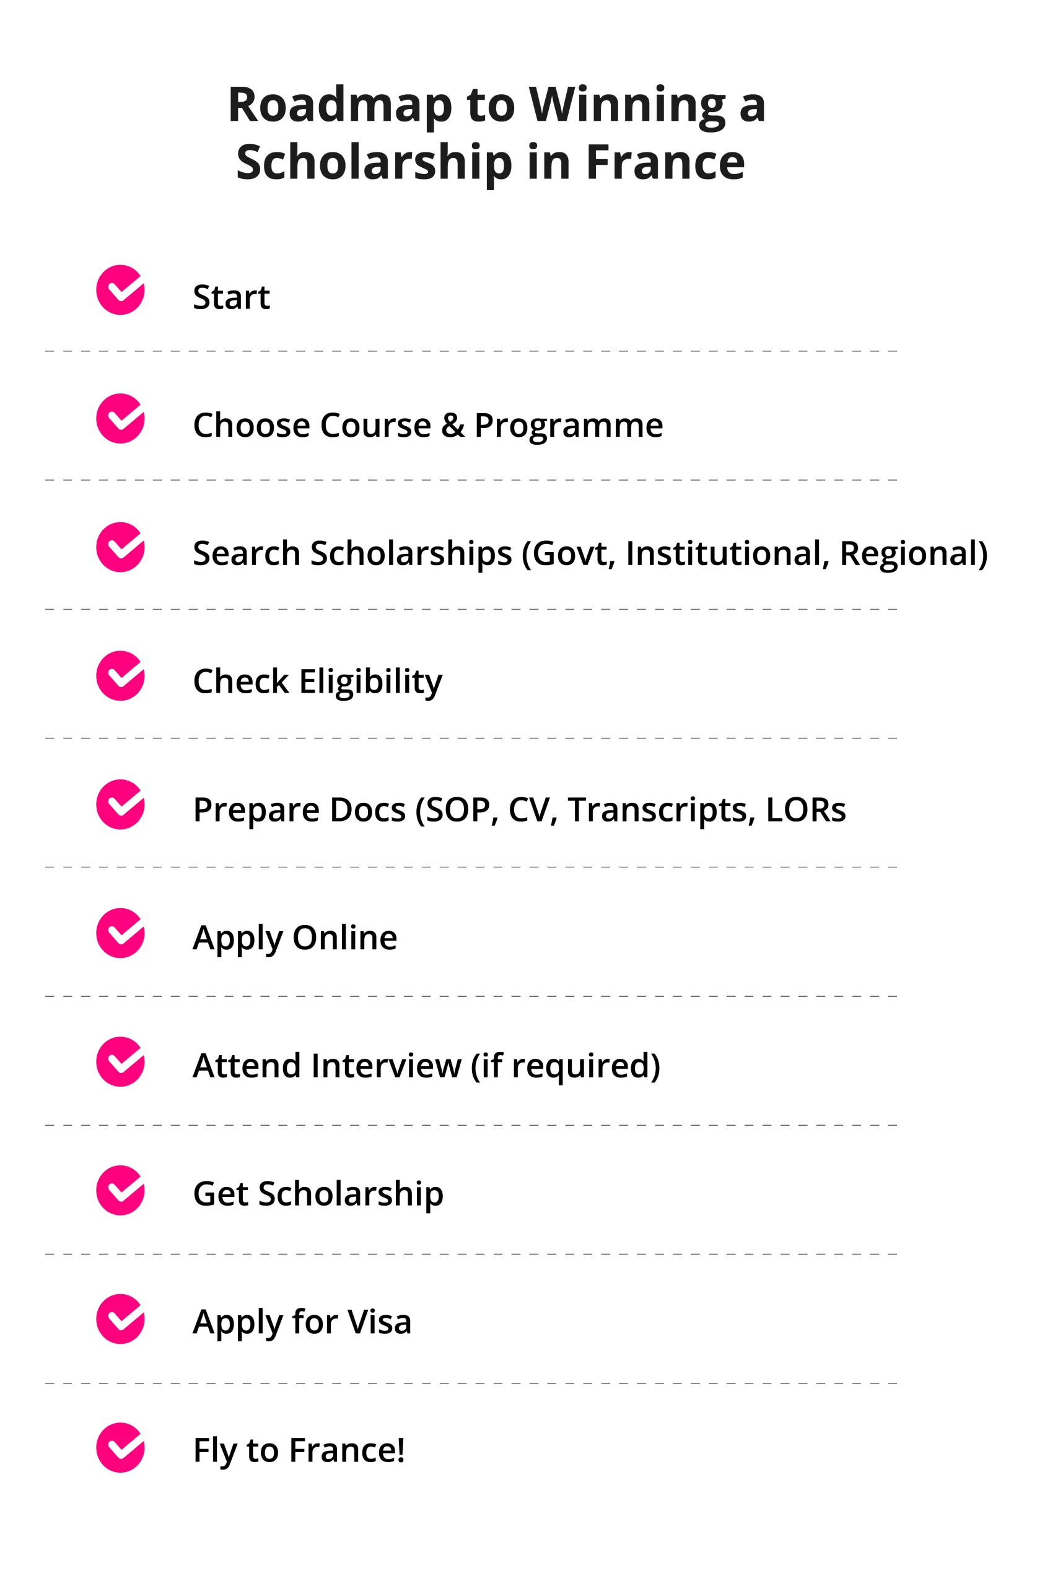Image resolution: width=1050 pixels, height=1586 pixels.
Task: Click the checkmark next to Prepare Docs
Action: tap(121, 804)
